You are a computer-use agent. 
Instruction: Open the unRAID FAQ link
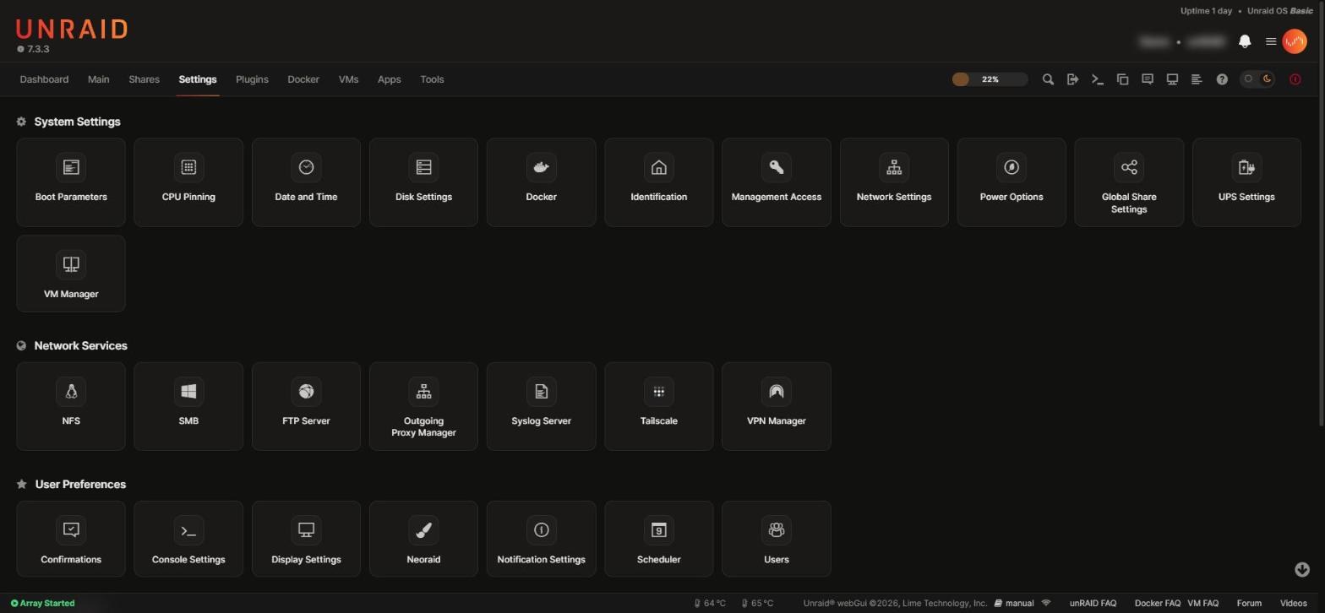coord(1093,604)
